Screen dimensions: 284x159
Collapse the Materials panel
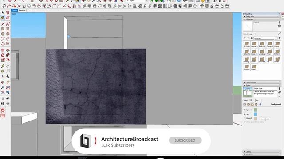[262, 19]
